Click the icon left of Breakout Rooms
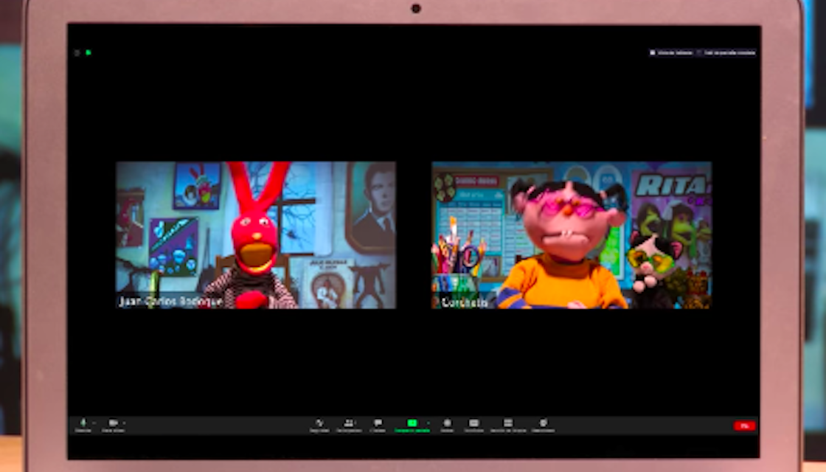This screenshot has height=472, width=826. [473, 424]
